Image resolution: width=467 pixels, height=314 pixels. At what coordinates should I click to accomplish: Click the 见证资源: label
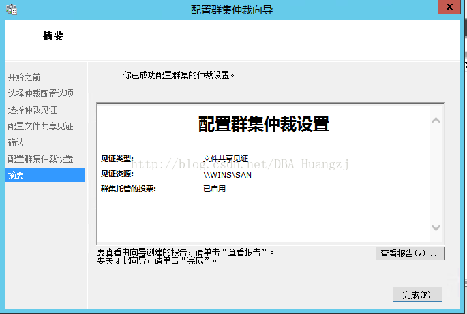coord(117,174)
